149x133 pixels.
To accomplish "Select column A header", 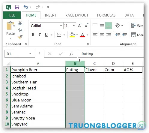I will coord(38,64).
